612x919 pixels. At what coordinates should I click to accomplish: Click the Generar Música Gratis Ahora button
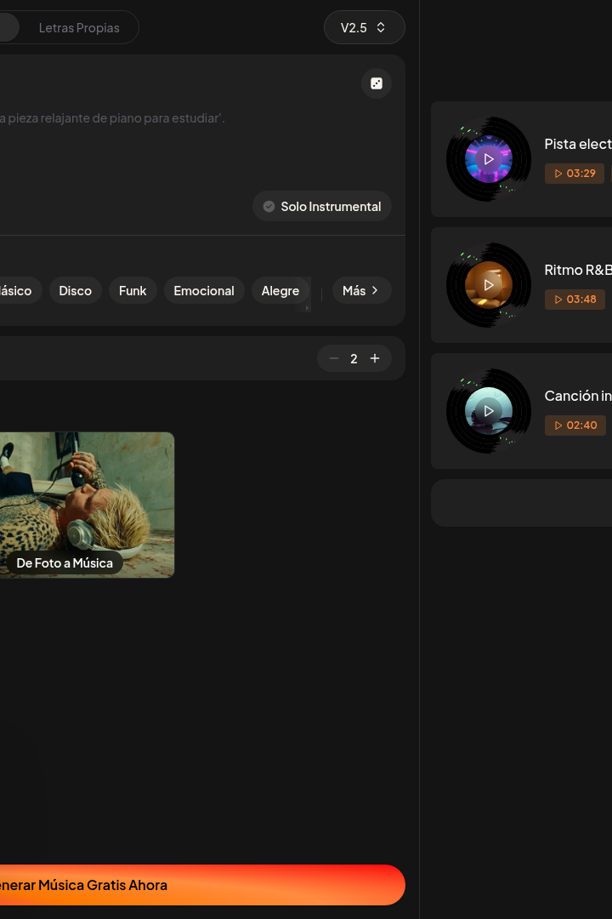pyautogui.click(x=202, y=885)
